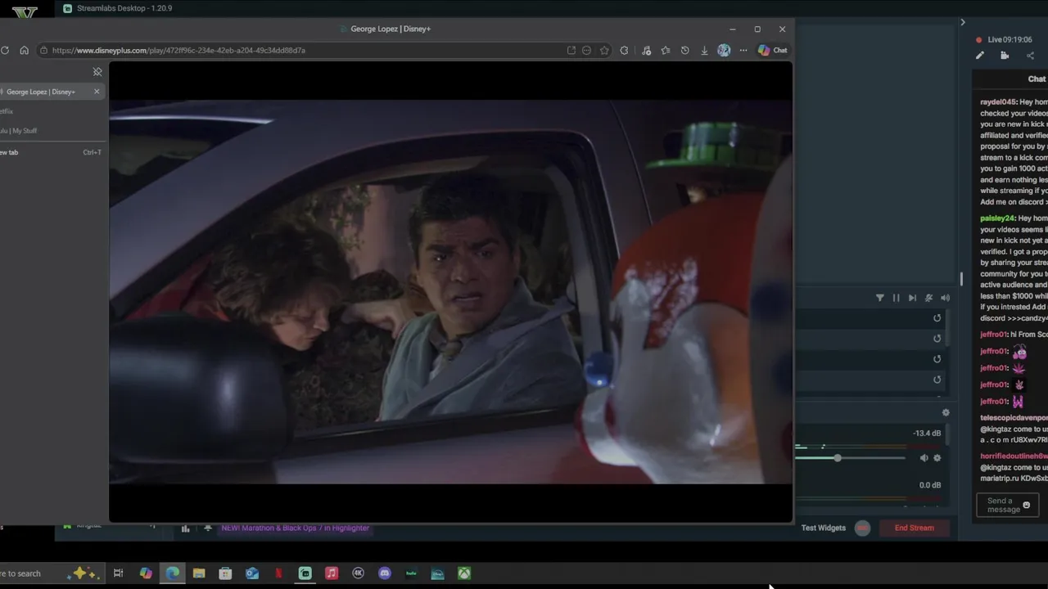Open NEW! Marathon & Black Ops 7 in Highlighter link
The image size is (1048, 589).
click(x=295, y=528)
